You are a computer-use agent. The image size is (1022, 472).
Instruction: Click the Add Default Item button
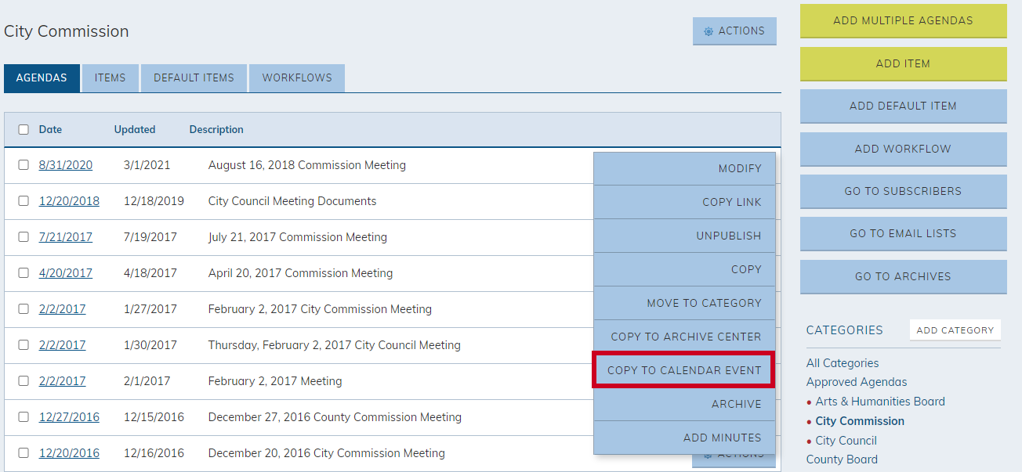pos(903,106)
